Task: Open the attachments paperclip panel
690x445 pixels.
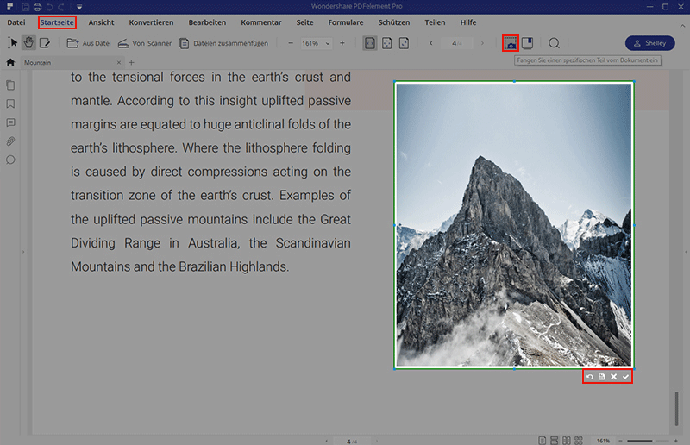Action: coord(10,141)
